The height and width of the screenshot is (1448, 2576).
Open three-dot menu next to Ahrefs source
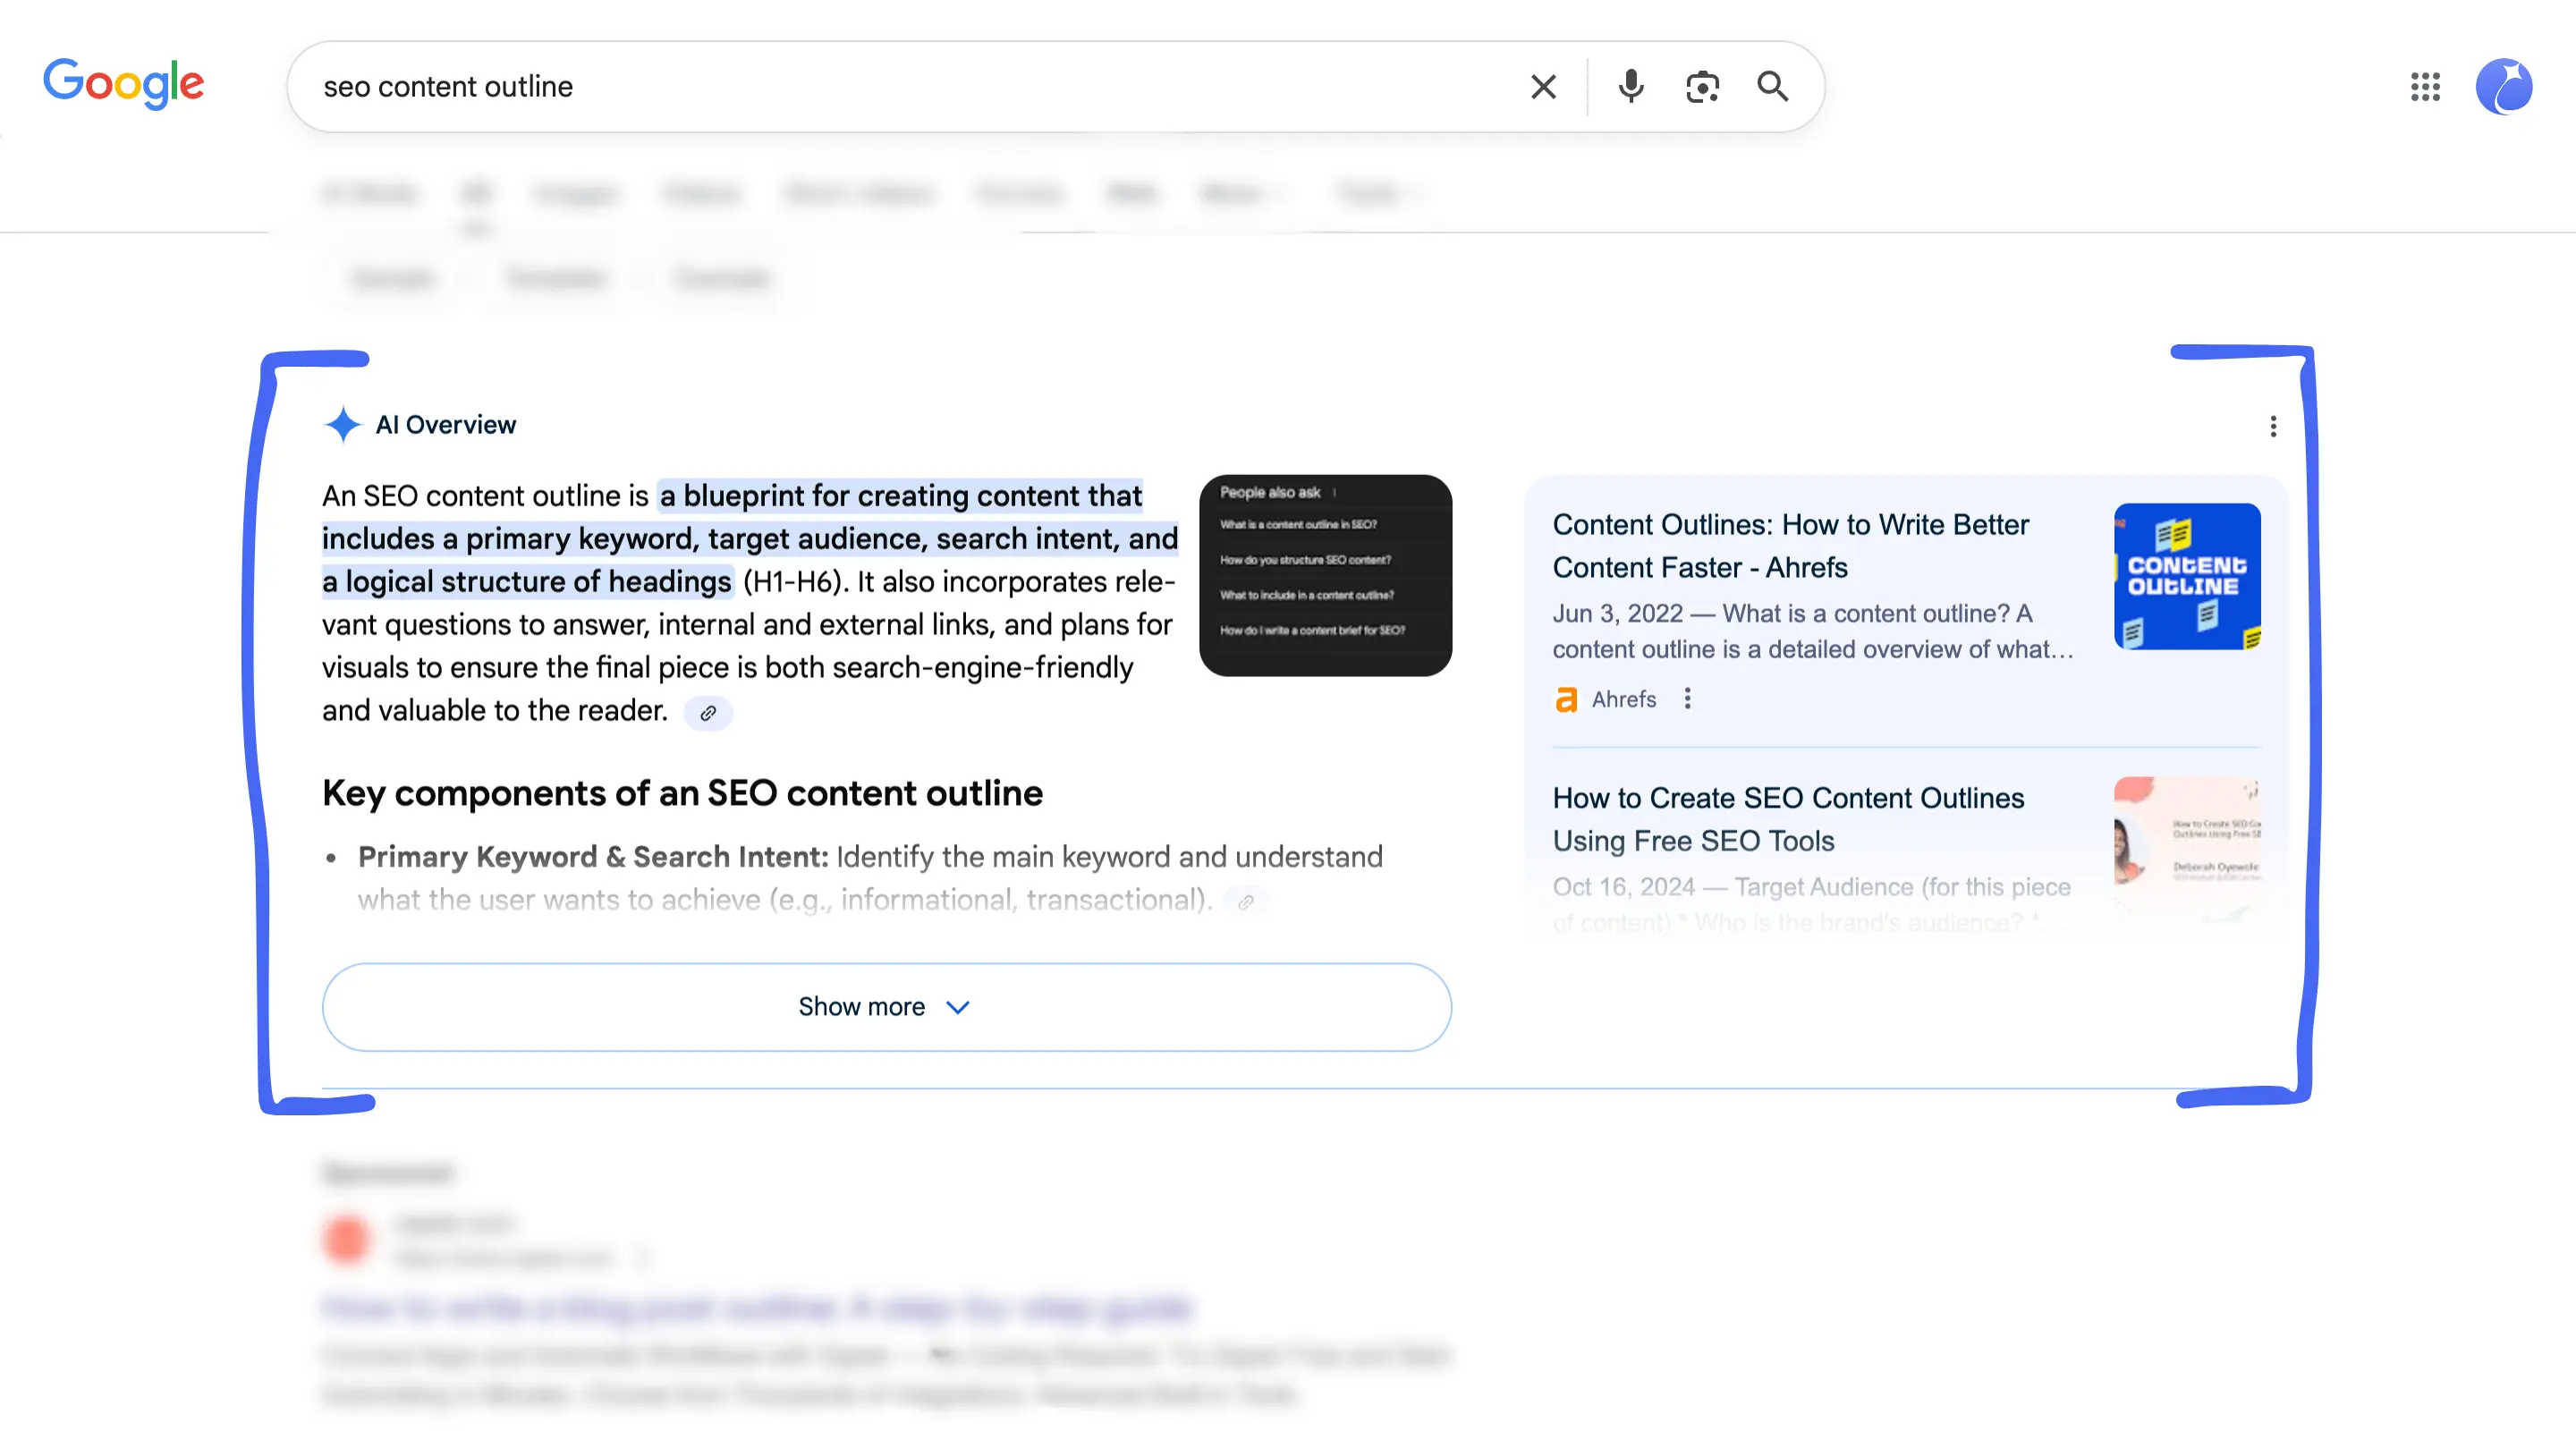coord(1688,699)
